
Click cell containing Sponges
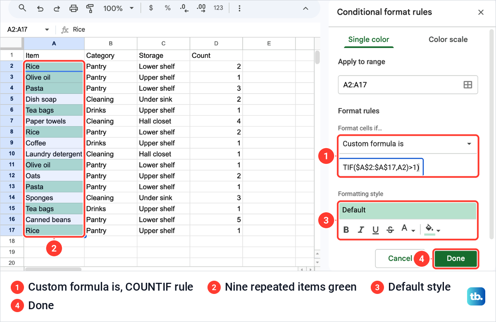pos(54,198)
